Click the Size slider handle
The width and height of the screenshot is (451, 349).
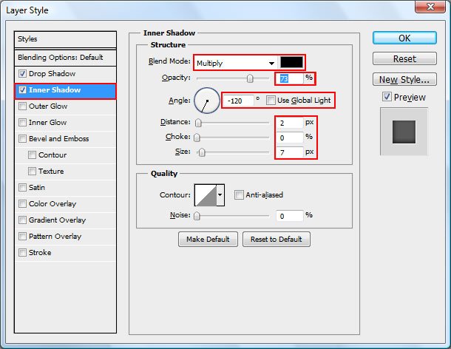click(x=202, y=152)
